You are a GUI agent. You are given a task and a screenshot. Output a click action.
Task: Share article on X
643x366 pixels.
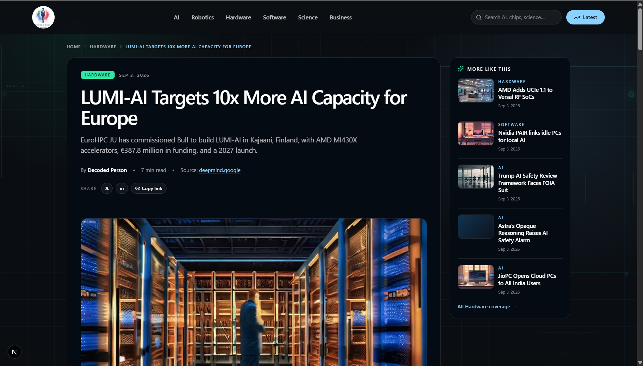pyautogui.click(x=107, y=188)
